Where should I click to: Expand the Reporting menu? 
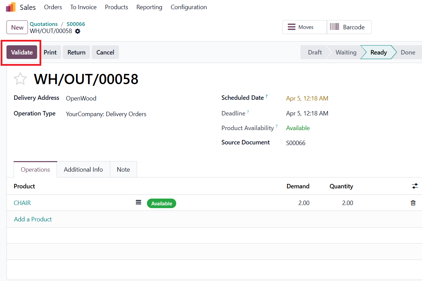coord(149,7)
